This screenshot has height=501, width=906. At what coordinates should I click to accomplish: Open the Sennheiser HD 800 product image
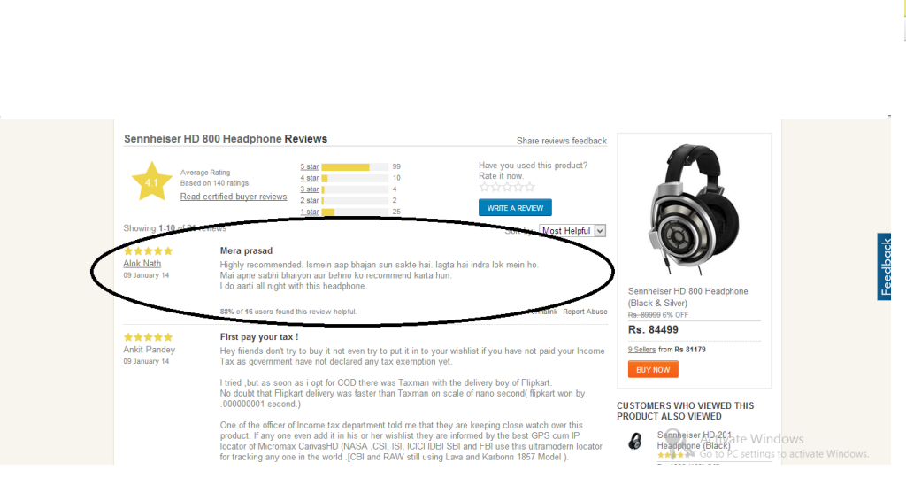(x=694, y=209)
